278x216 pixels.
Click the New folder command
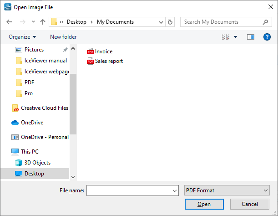pos(63,37)
